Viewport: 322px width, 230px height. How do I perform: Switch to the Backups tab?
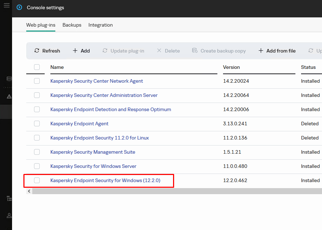72,25
